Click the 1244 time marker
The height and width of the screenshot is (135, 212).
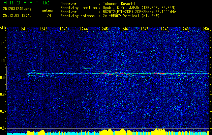click(x=84, y=29)
